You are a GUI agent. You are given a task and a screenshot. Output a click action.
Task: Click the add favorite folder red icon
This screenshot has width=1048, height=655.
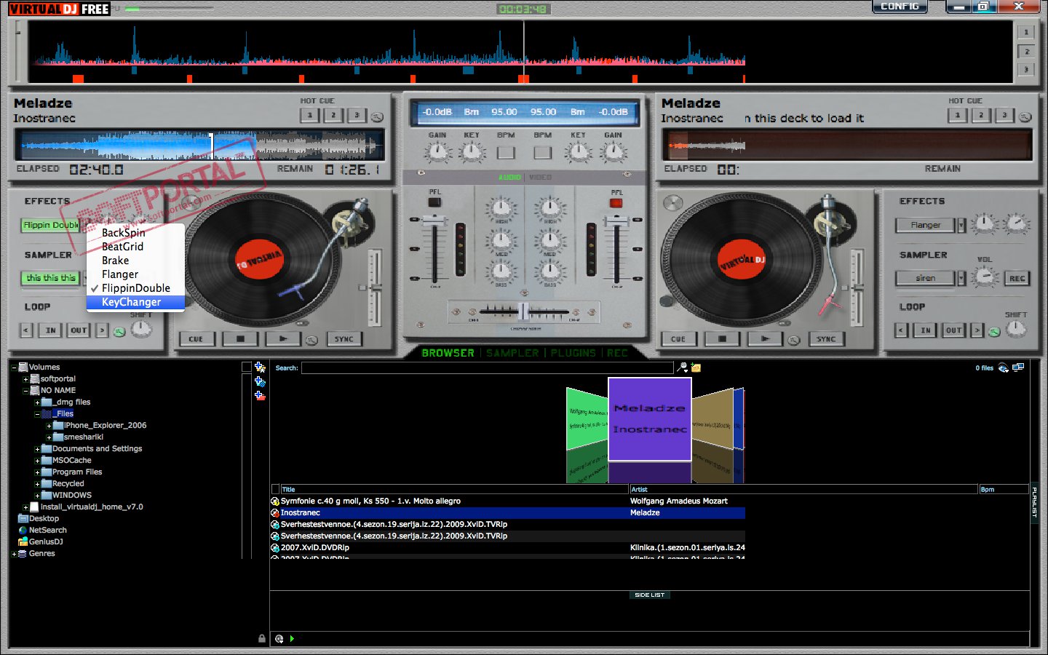click(x=260, y=396)
